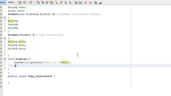Viewport: 171px width, 96px height.
Task: Go to Find Next Occurrence
Action: click(47, 2)
